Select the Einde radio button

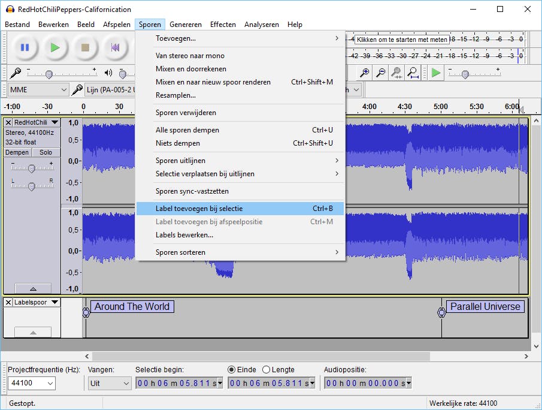pos(232,370)
